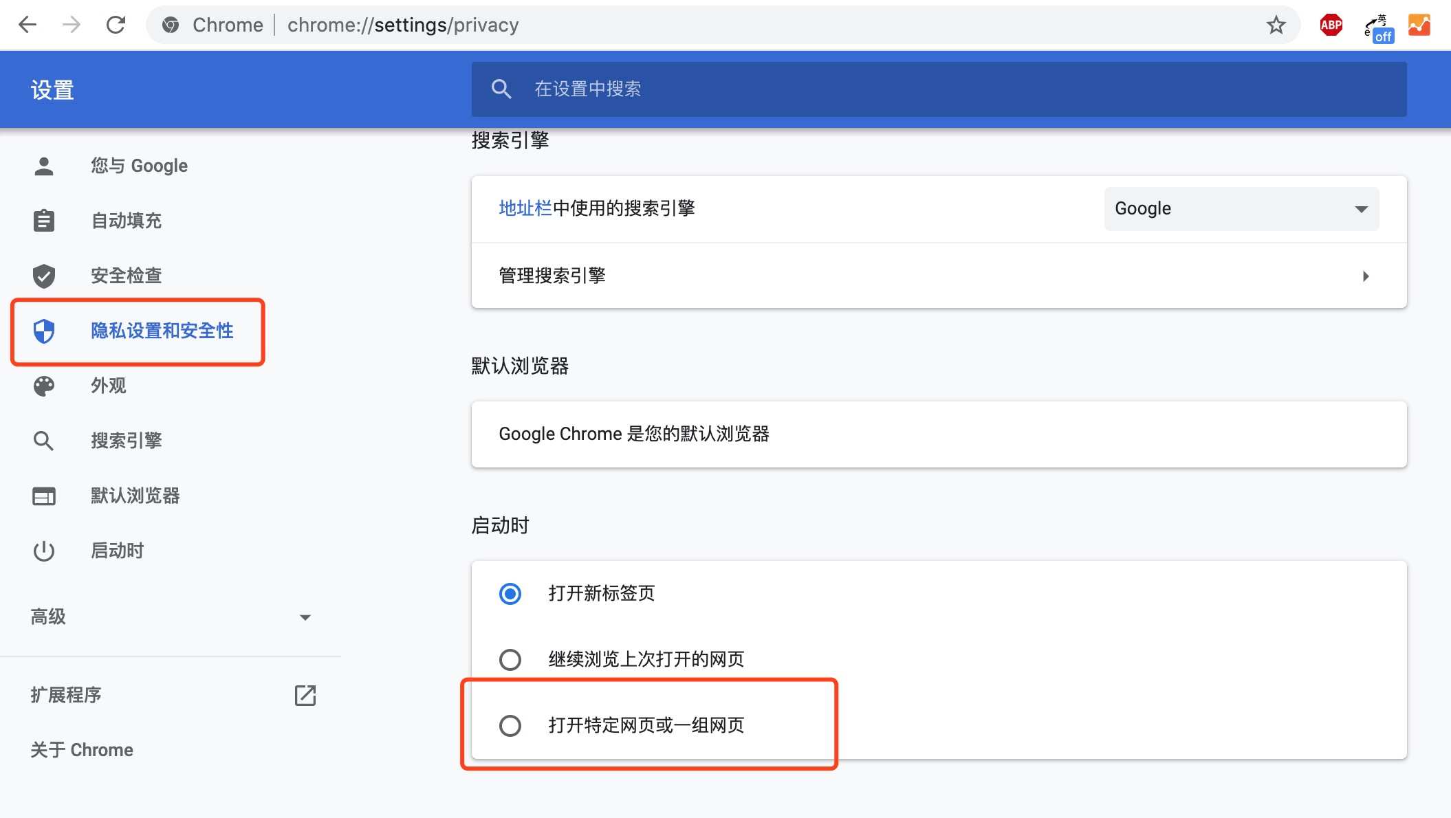Image resolution: width=1451 pixels, height=818 pixels.
Task: Go to 启动时 sidebar item
Action: 118,551
